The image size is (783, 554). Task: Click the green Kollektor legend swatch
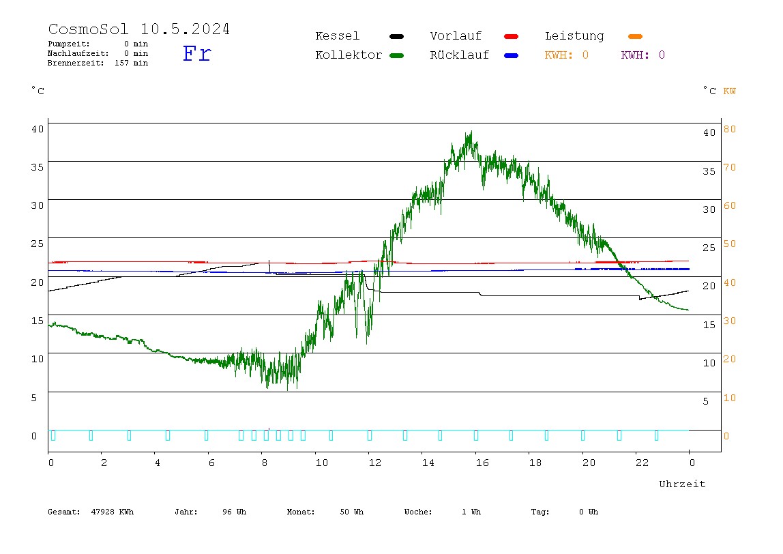396,55
